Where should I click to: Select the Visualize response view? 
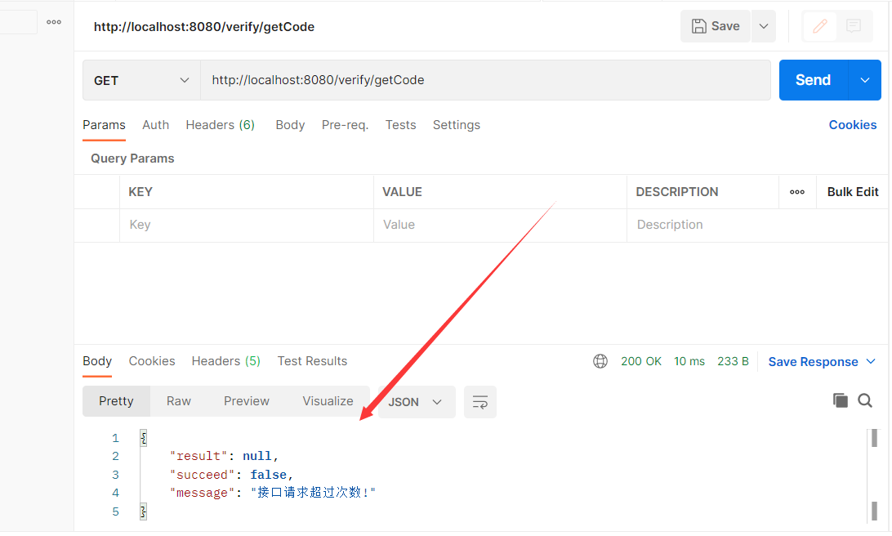pyautogui.click(x=328, y=400)
